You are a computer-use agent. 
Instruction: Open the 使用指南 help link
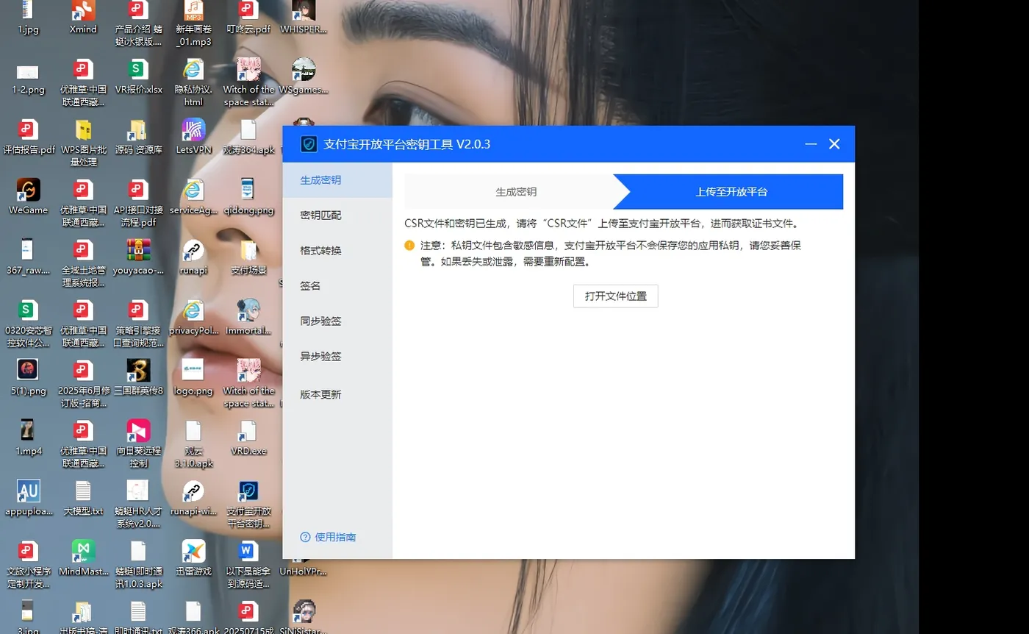pos(329,538)
